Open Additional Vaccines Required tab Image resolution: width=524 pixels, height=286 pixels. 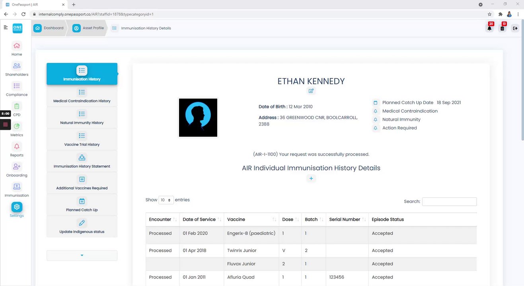coord(82,183)
